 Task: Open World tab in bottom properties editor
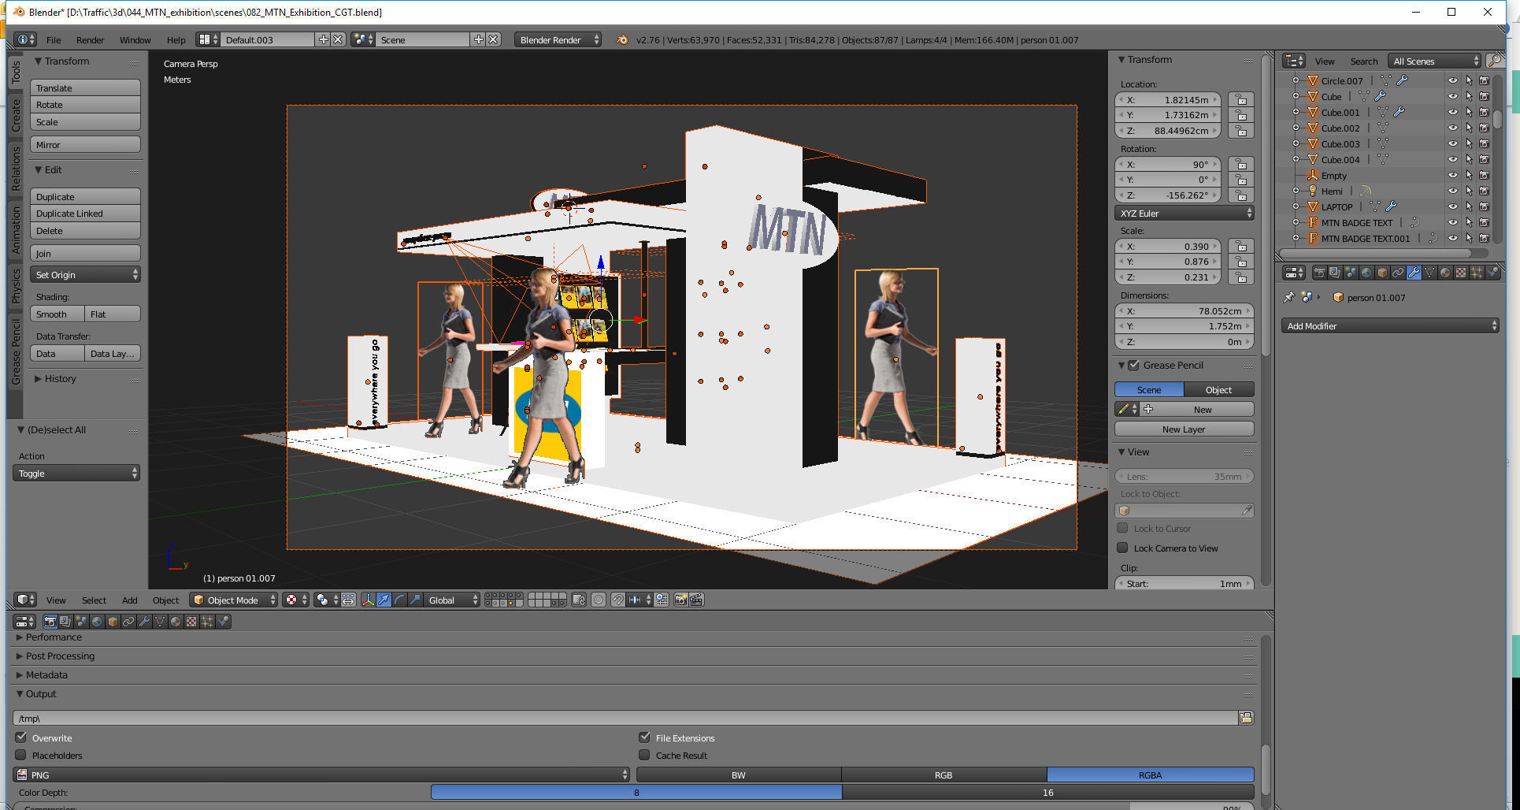pyautogui.click(x=97, y=622)
